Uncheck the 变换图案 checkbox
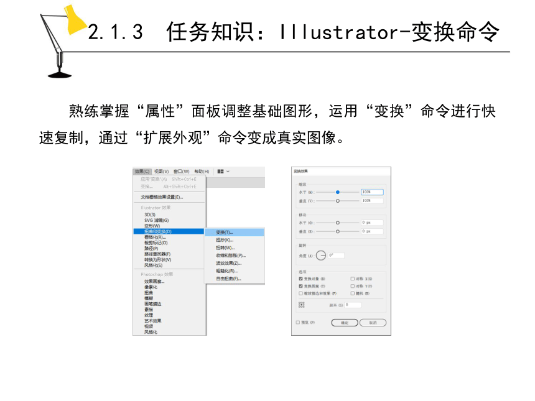This screenshot has height=401, width=535. 300,286
